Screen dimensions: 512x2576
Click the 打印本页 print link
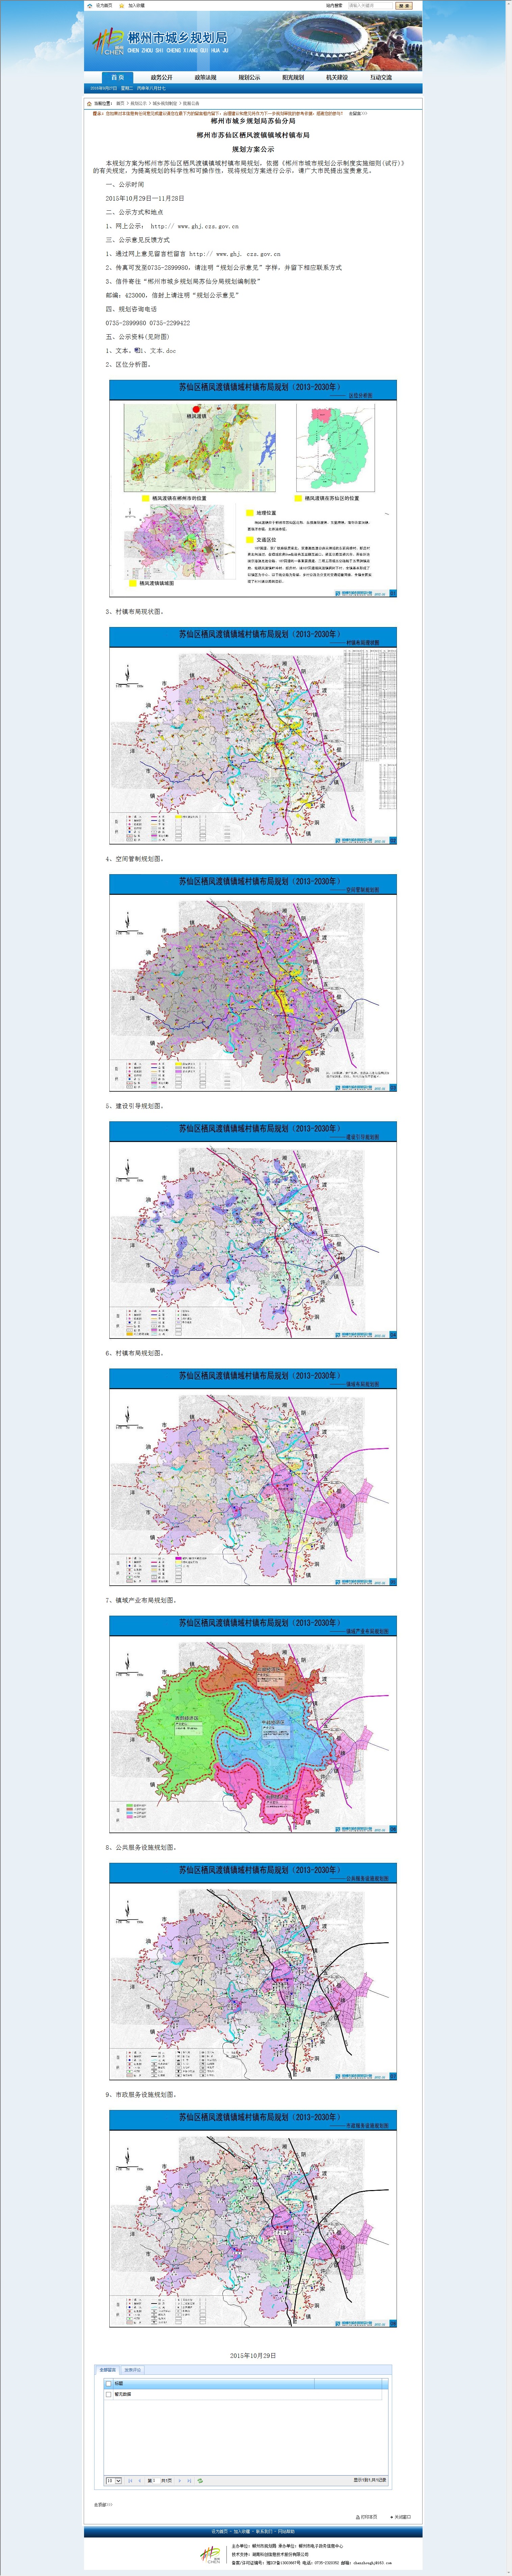367,2517
